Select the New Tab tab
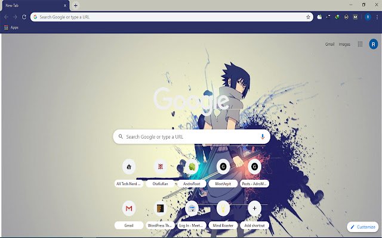The image size is (382, 238). [36, 5]
